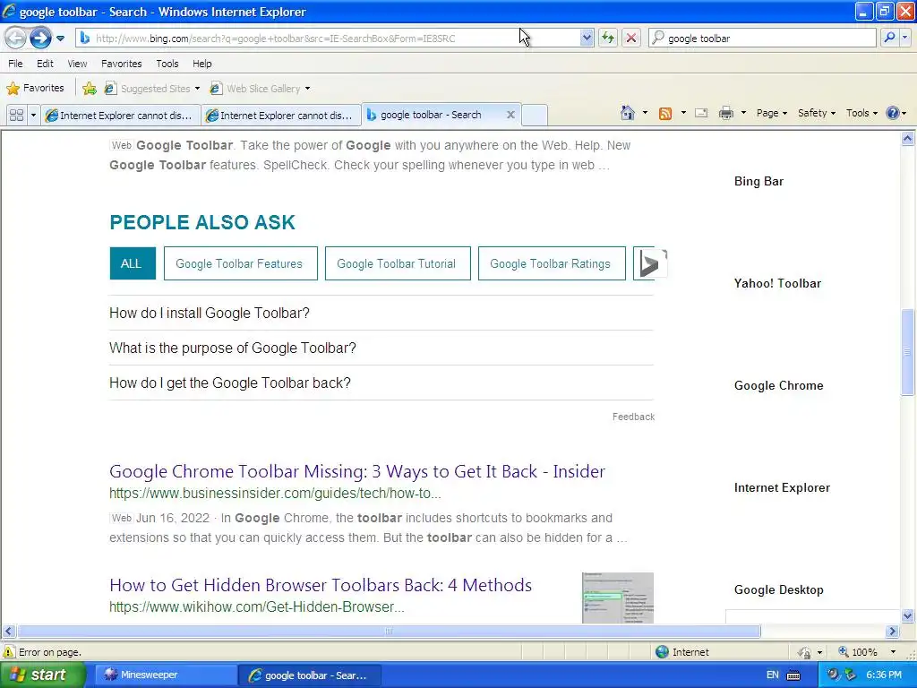The height and width of the screenshot is (688, 917).
Task: Click the wikiHow result thumbnail image
Action: (618, 598)
